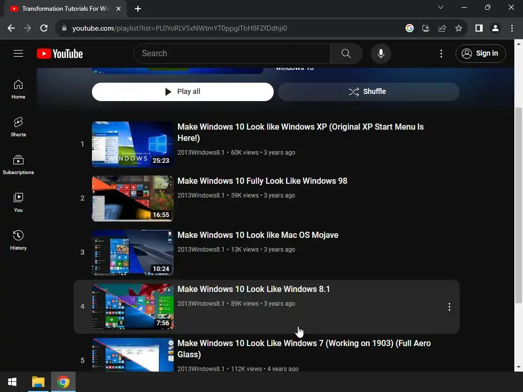Click the Google account icon in address bar
Image resolution: width=523 pixels, height=392 pixels.
[410, 29]
